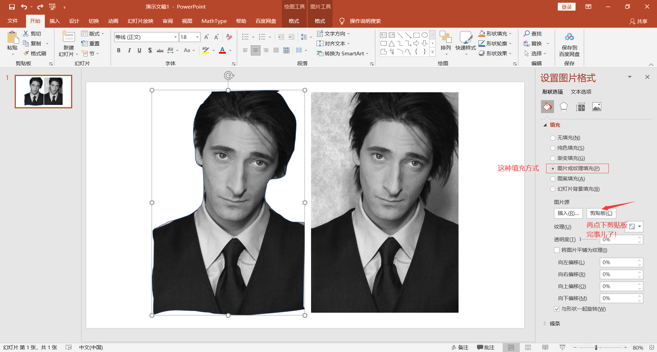This screenshot has height=352, width=657.
Task: Open Arrange 排列 dropdown
Action: coord(446,43)
